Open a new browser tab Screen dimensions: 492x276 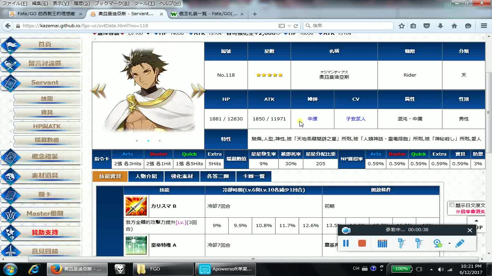click(255, 14)
